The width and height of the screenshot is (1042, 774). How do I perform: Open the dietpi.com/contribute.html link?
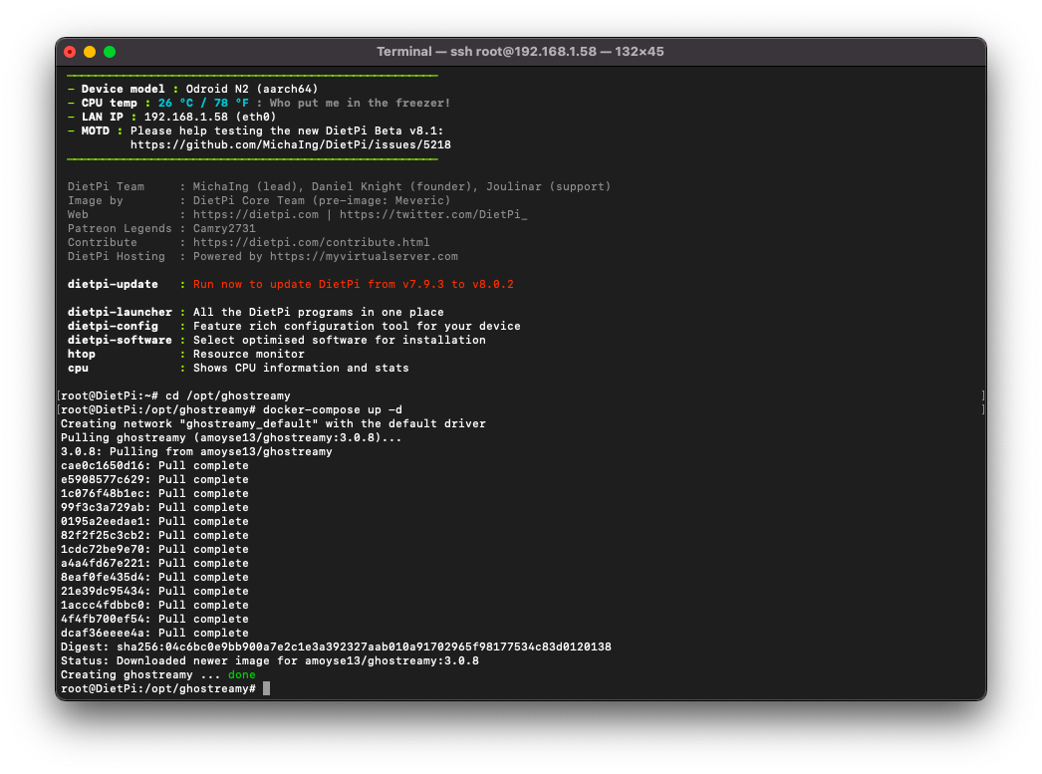tap(311, 242)
